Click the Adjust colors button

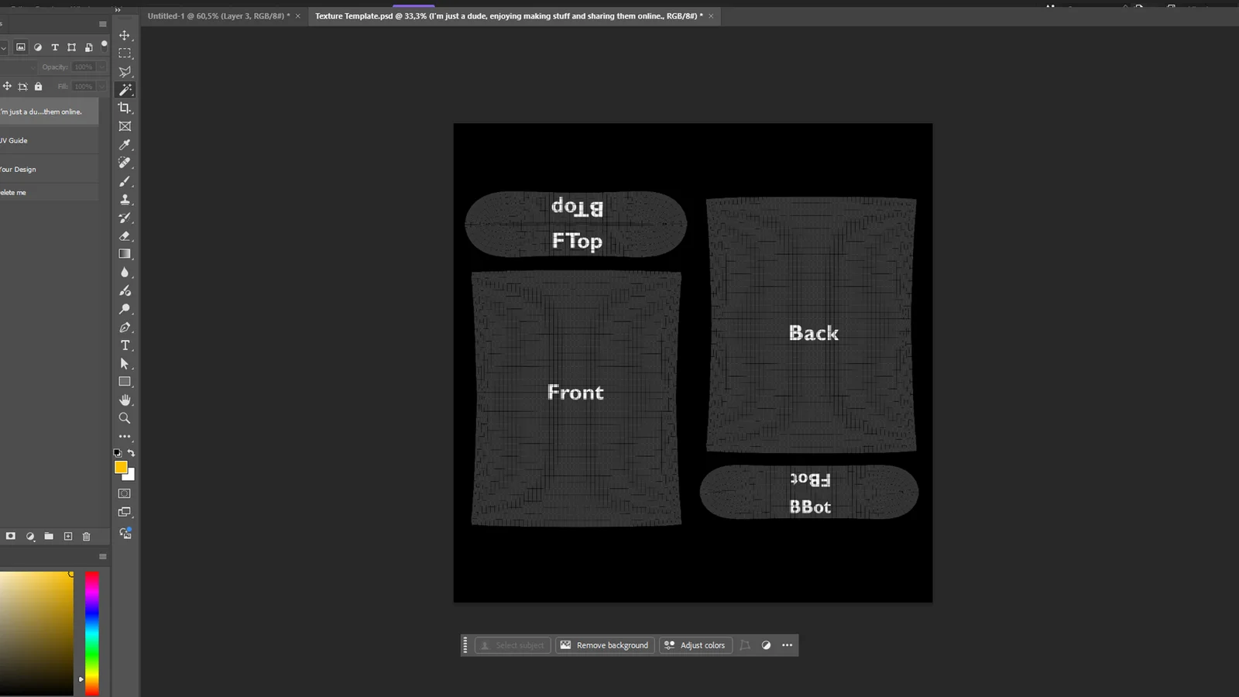point(695,645)
